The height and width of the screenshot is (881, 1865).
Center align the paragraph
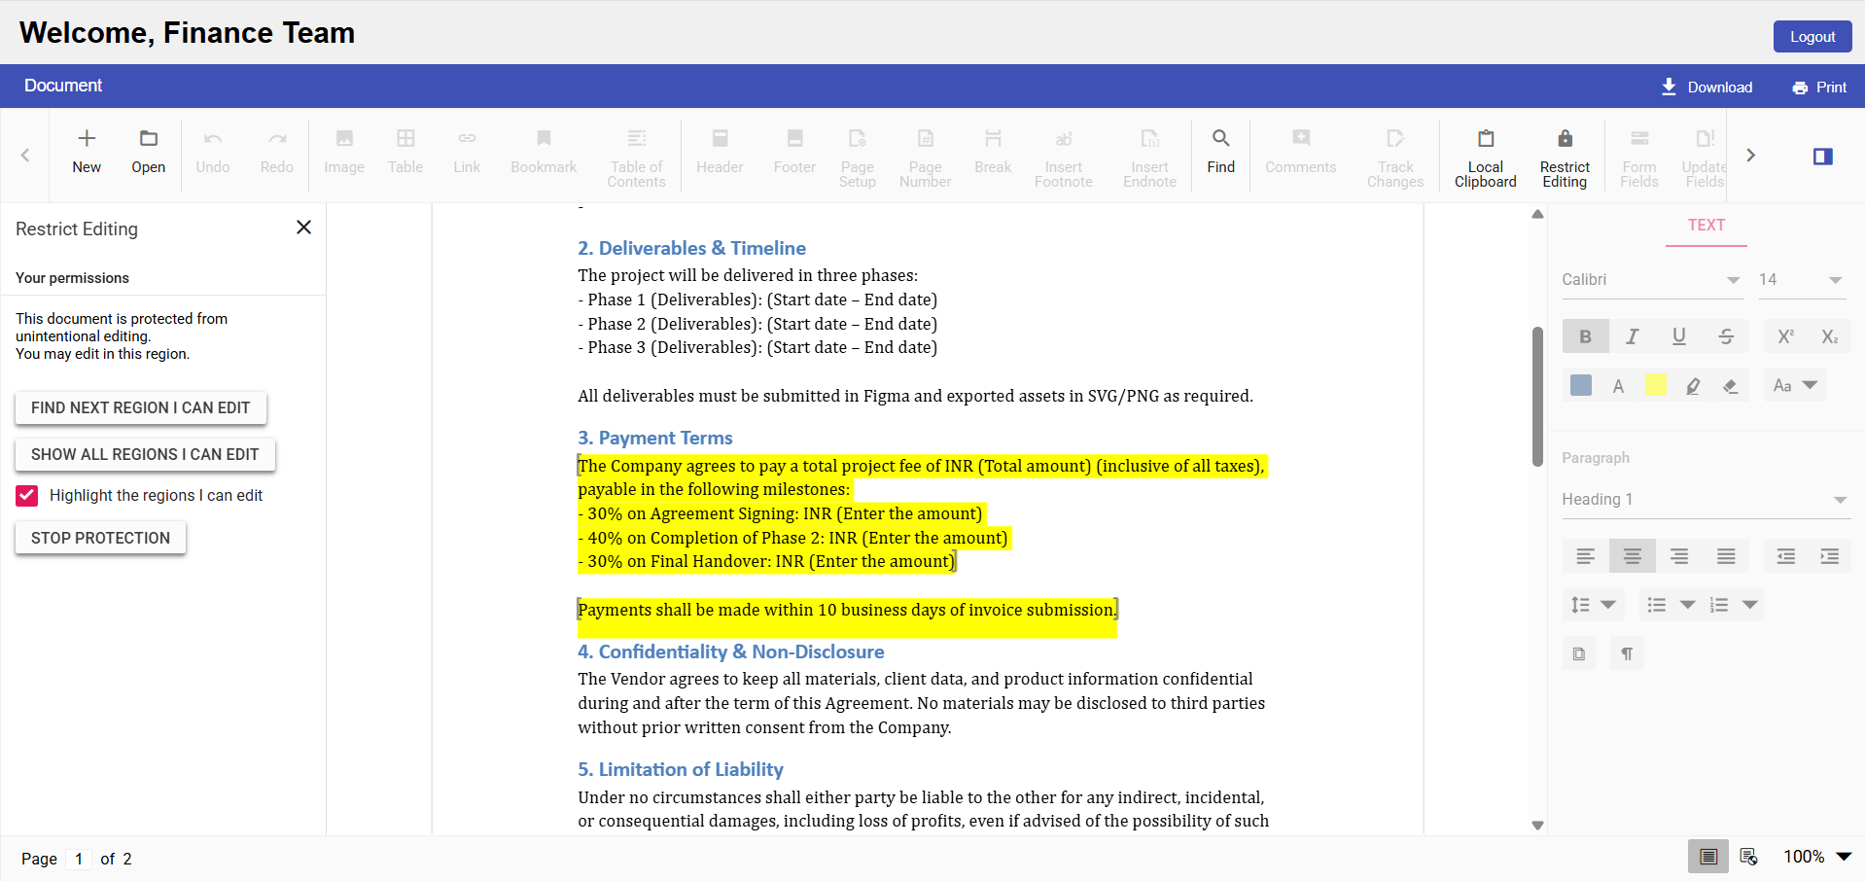pyautogui.click(x=1633, y=556)
